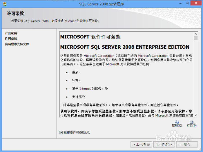
Task: Click the 基于 Internet 的服务 bullet item
Action: point(90,89)
